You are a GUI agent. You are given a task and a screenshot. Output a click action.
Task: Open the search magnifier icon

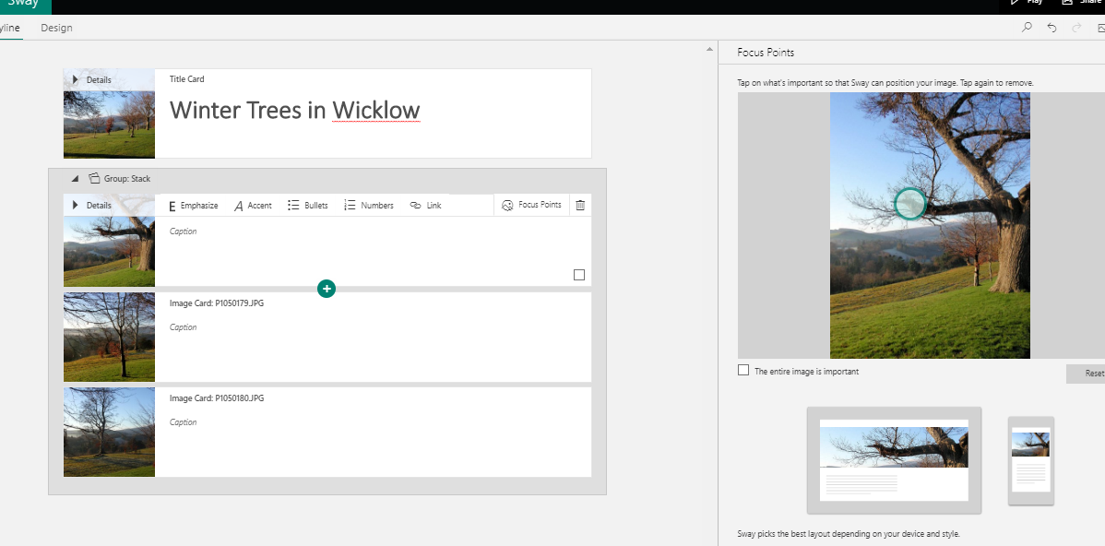(x=1027, y=28)
